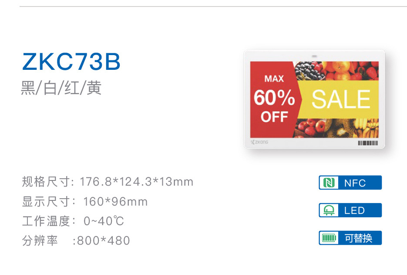Click the 规格尺寸 176.8*124.3*13mm line

pyautogui.click(x=108, y=181)
